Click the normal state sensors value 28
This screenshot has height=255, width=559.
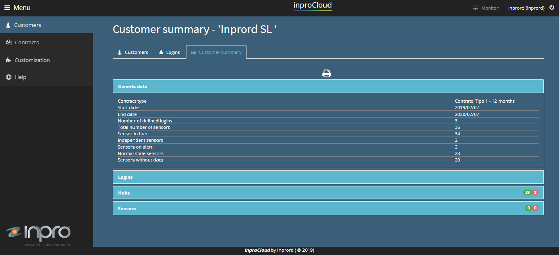coord(457,153)
